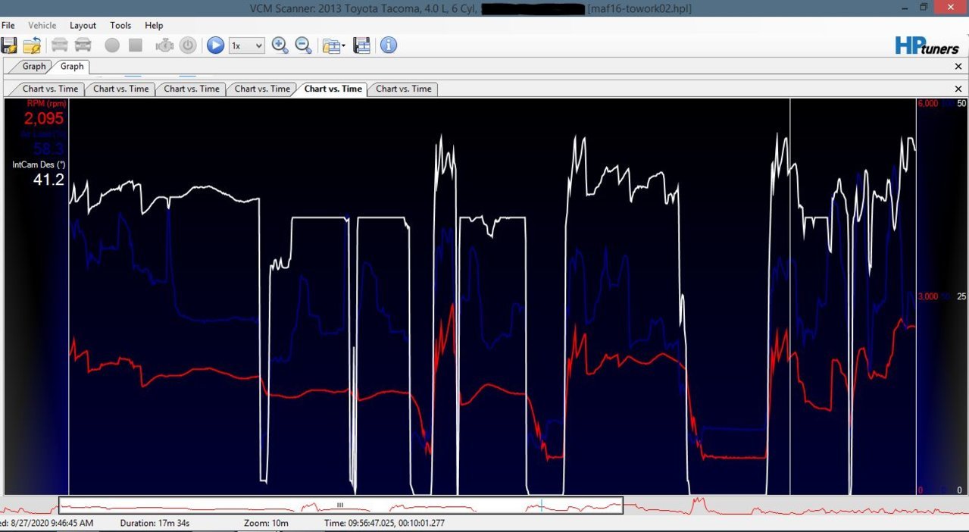Image resolution: width=969 pixels, height=532 pixels.
Task: Zoom out with the magnifier minus icon
Action: [304, 45]
